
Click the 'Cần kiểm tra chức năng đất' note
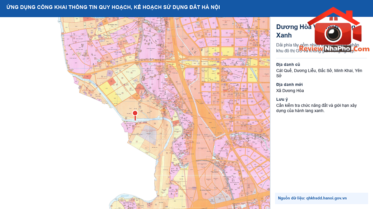[316, 108]
